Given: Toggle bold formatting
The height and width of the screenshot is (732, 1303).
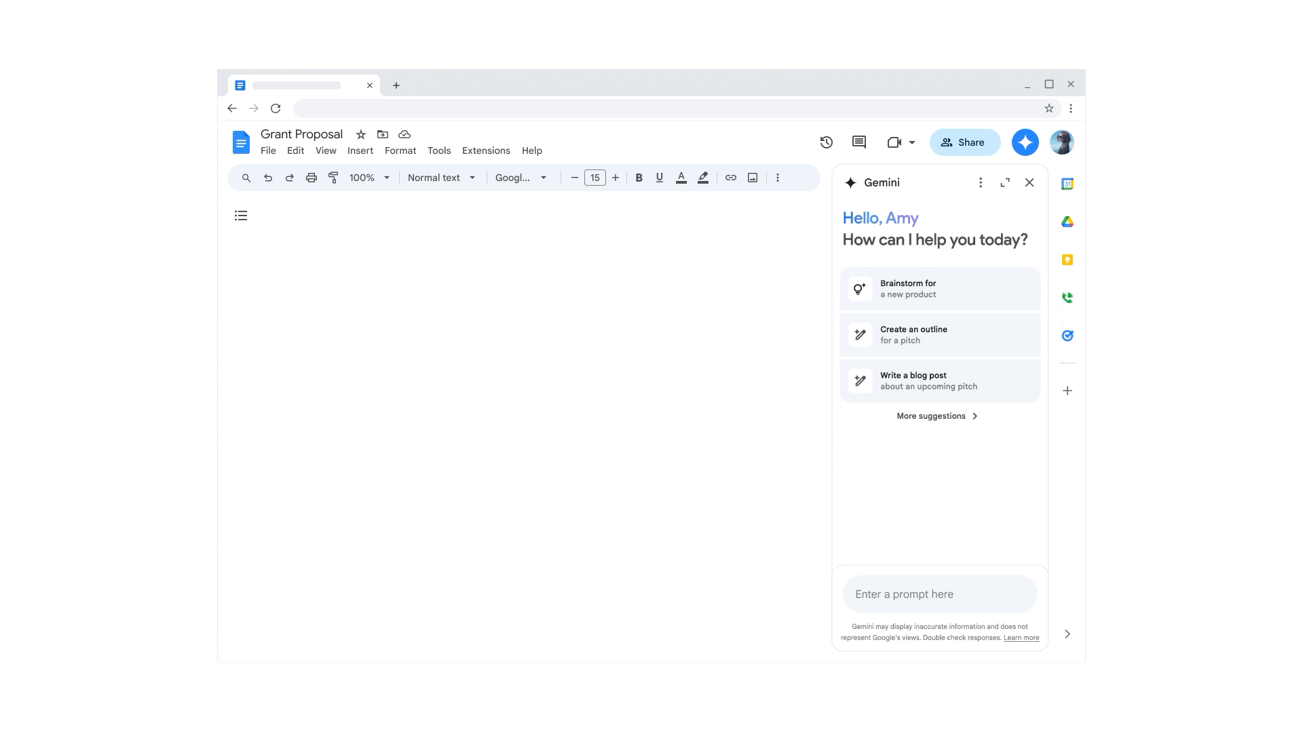Looking at the screenshot, I should click(x=639, y=178).
